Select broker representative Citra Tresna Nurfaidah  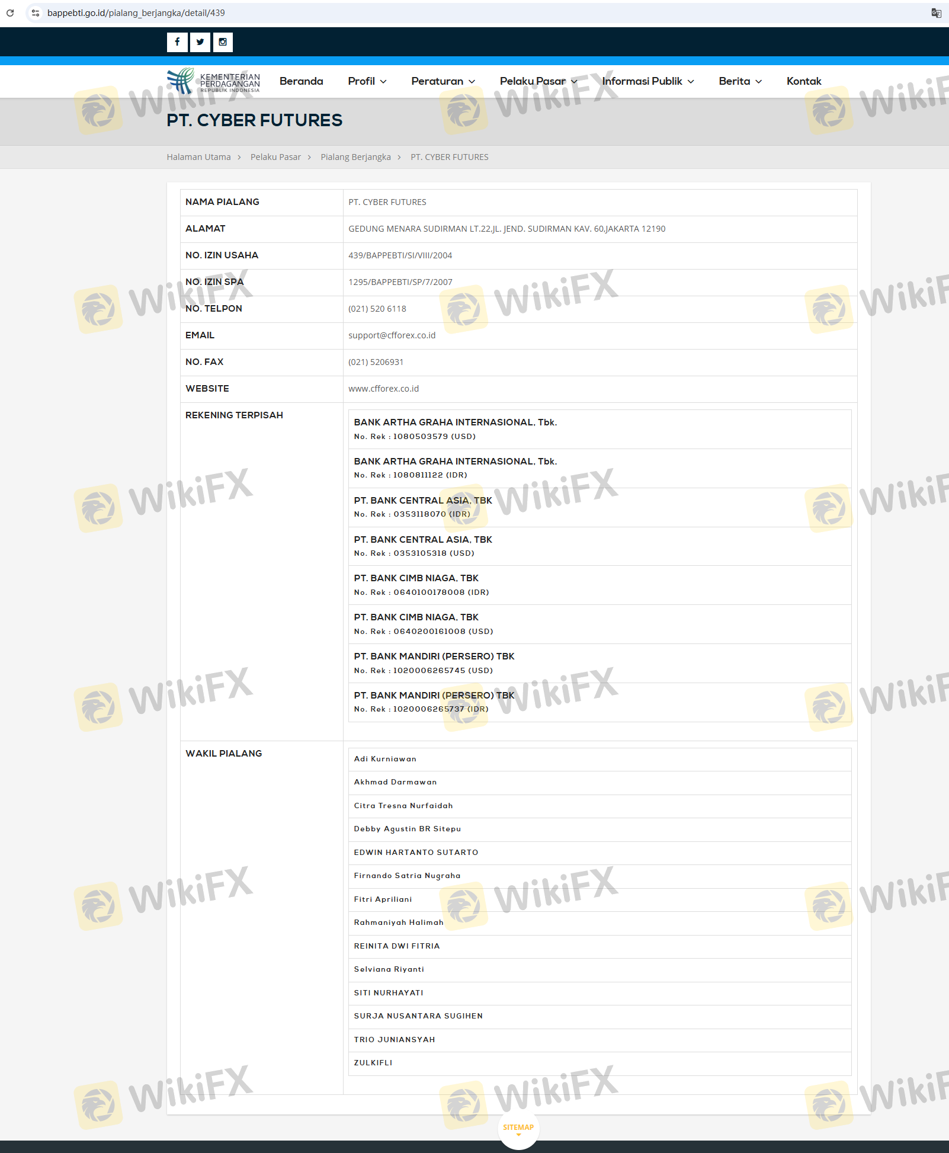point(600,806)
